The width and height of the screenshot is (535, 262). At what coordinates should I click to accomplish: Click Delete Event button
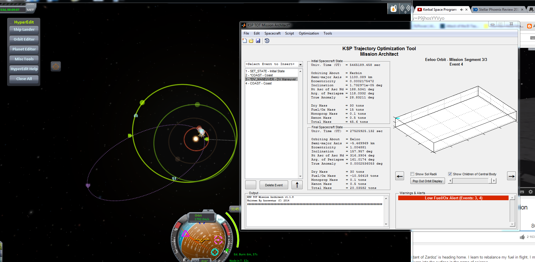tap(274, 185)
